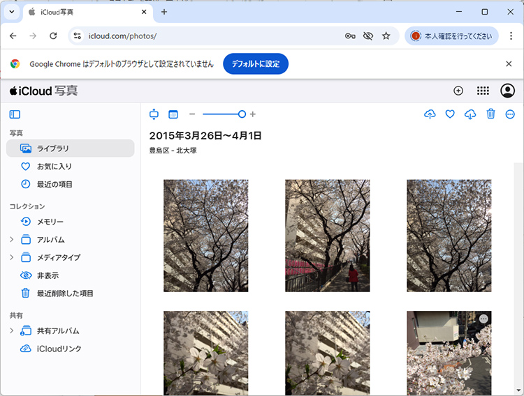Open the Albums (アルバム) folder
This screenshot has width=524, height=396.
pyautogui.click(x=50, y=240)
